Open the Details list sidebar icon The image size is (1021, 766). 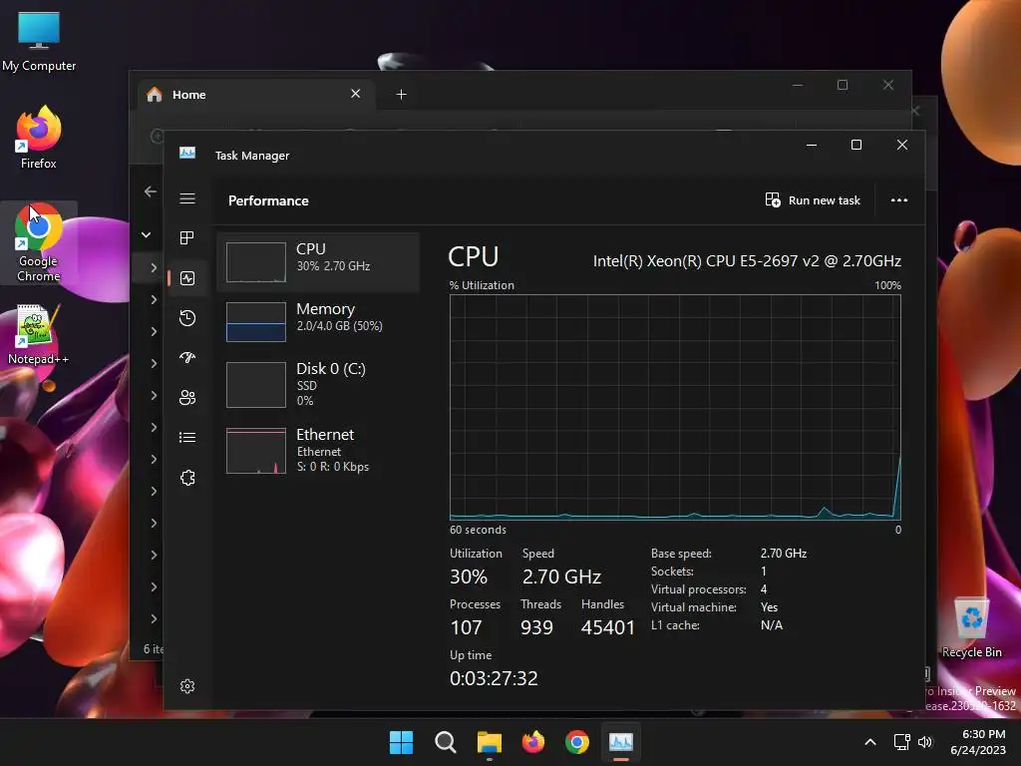click(187, 437)
